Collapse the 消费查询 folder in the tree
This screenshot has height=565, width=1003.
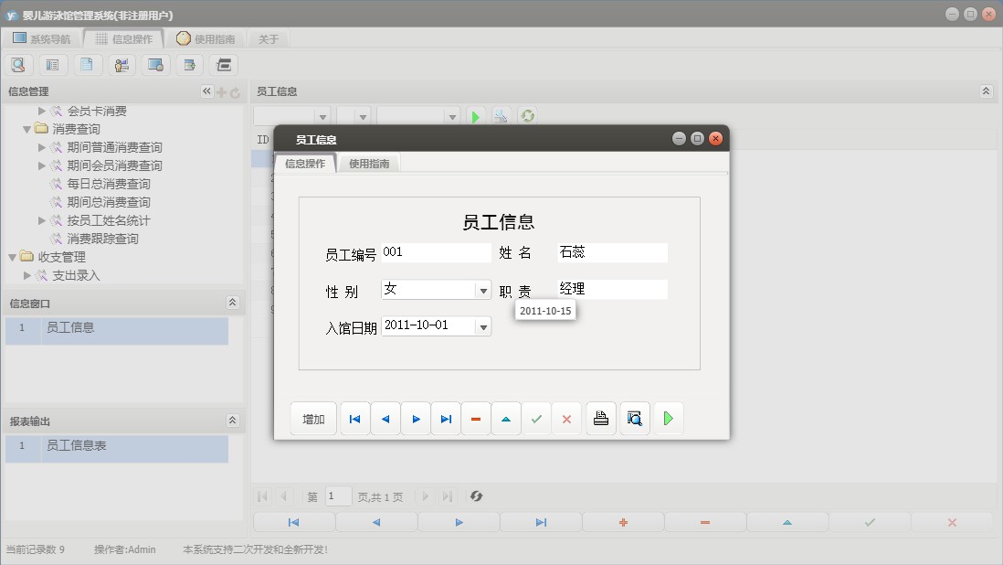[27, 128]
